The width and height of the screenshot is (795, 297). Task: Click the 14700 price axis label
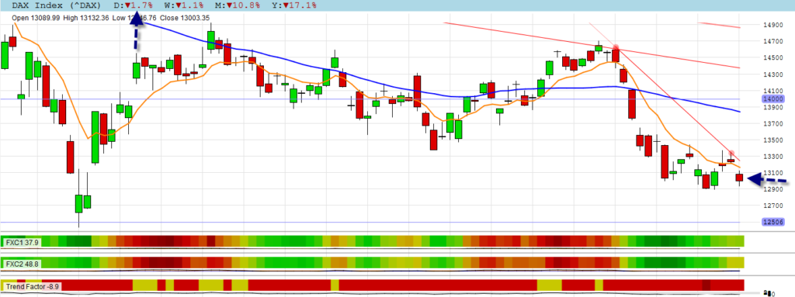772,41
